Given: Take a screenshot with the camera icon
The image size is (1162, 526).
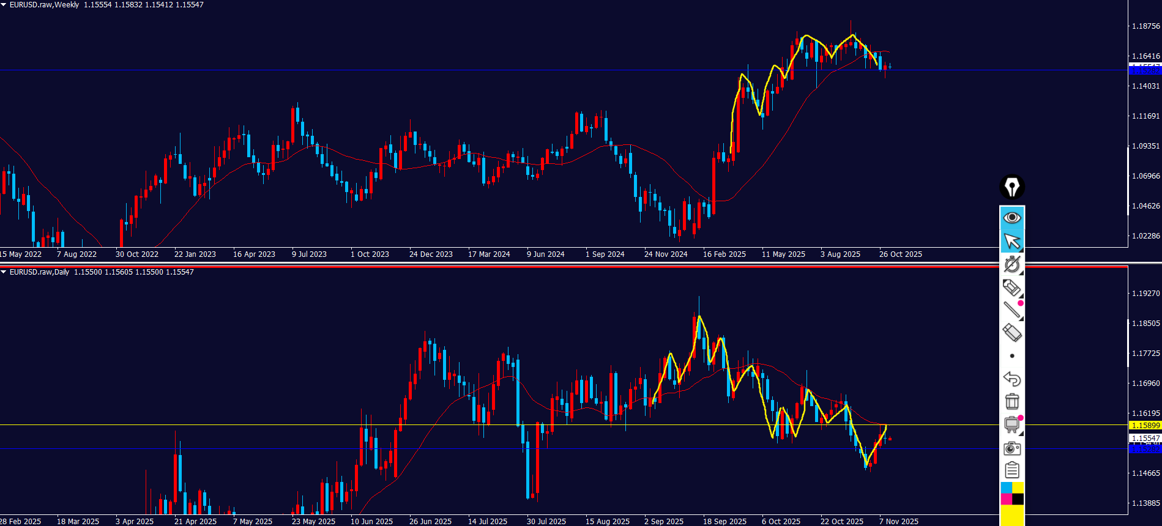Looking at the screenshot, I should [x=1012, y=448].
